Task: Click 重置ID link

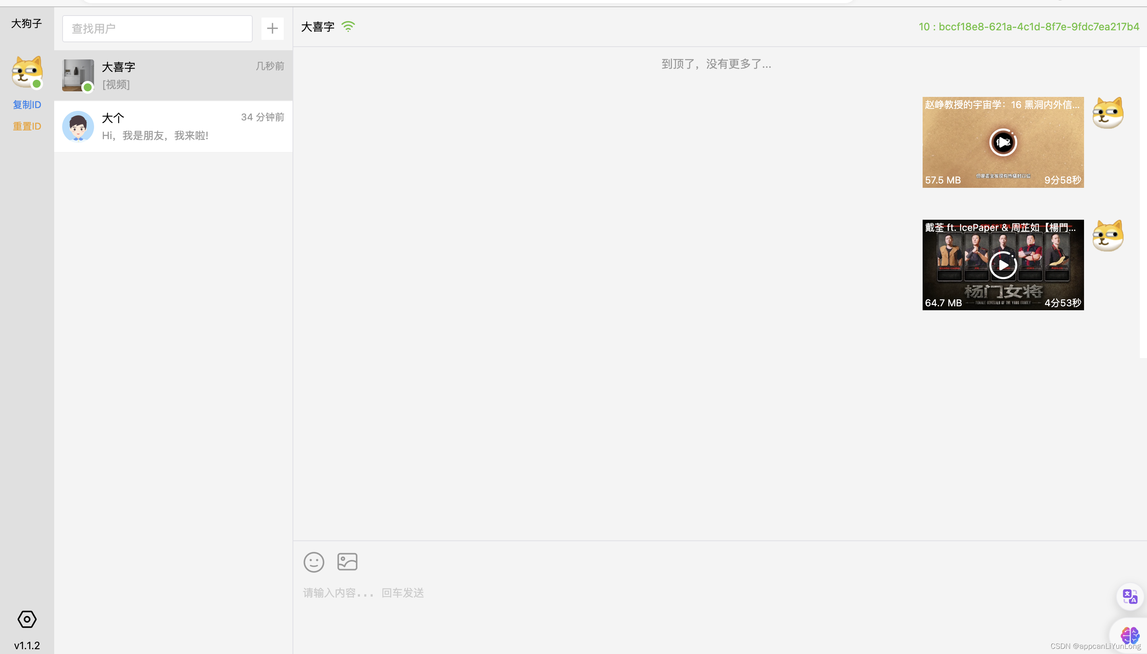Action: point(27,126)
